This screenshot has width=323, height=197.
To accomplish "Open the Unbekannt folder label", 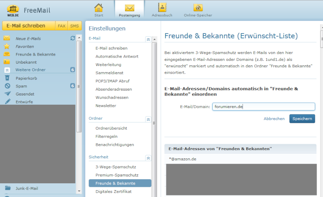I will coord(26,62).
